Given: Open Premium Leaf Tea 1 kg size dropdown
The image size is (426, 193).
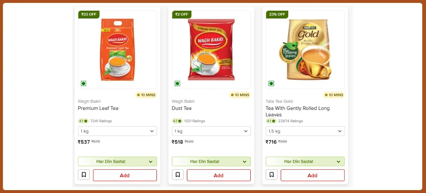Looking at the screenshot, I should coord(118,131).
